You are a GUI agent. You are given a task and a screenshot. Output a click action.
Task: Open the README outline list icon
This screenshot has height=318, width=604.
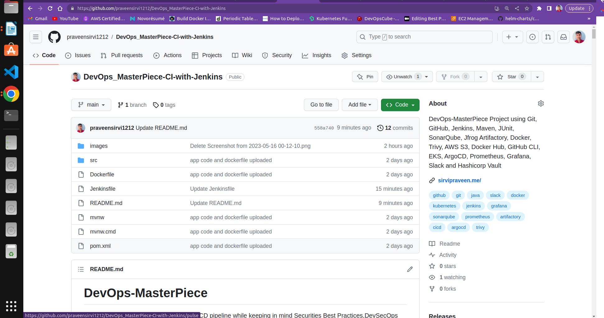coord(81,269)
